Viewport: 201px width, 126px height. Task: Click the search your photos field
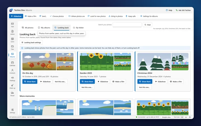(127, 25)
